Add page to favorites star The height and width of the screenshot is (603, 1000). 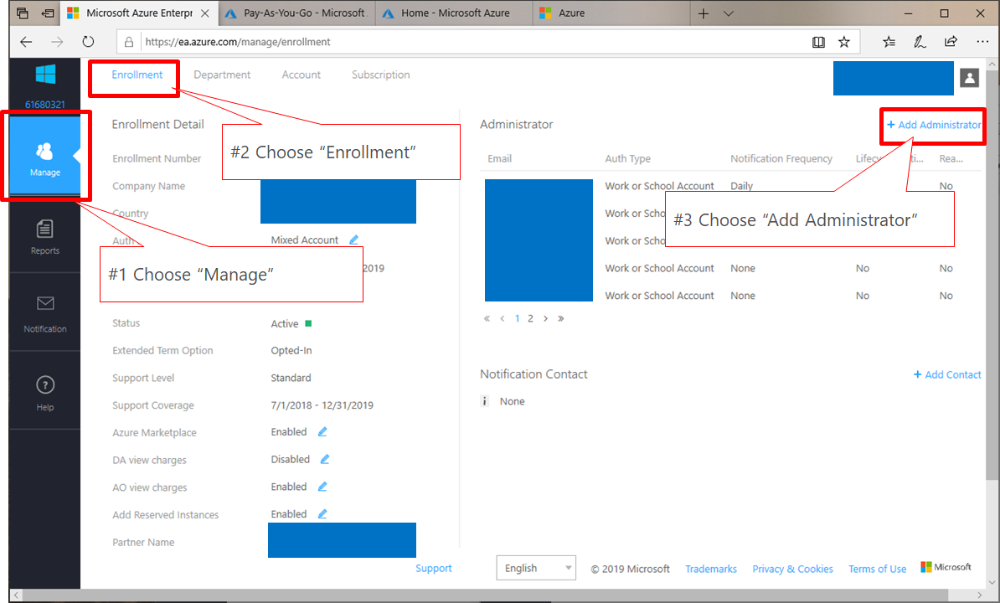(x=844, y=42)
